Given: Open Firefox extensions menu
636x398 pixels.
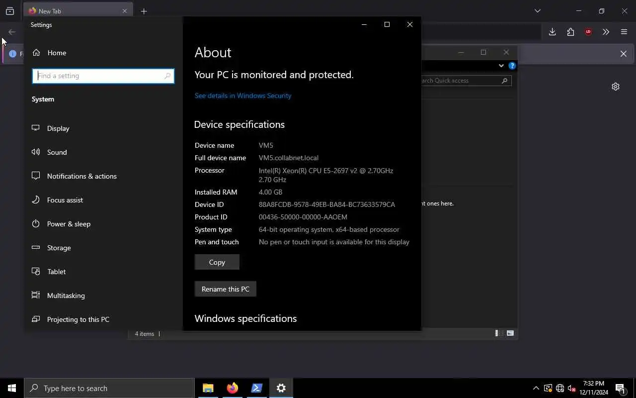Looking at the screenshot, I should (x=570, y=32).
